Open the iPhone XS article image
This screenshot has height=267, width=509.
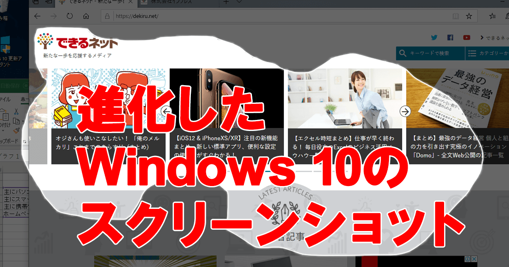[227, 98]
